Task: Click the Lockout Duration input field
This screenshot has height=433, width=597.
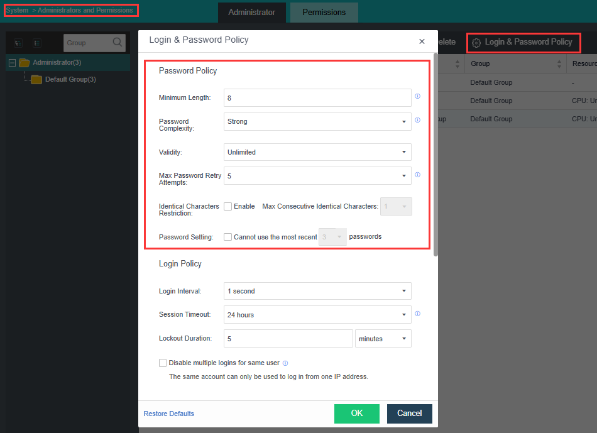Action: pos(288,339)
